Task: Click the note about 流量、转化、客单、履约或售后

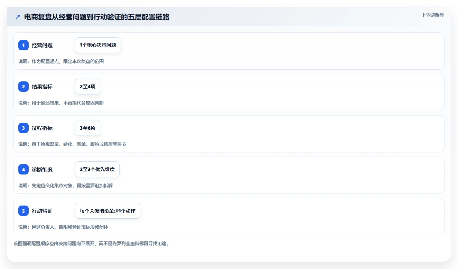Action: click(72, 144)
